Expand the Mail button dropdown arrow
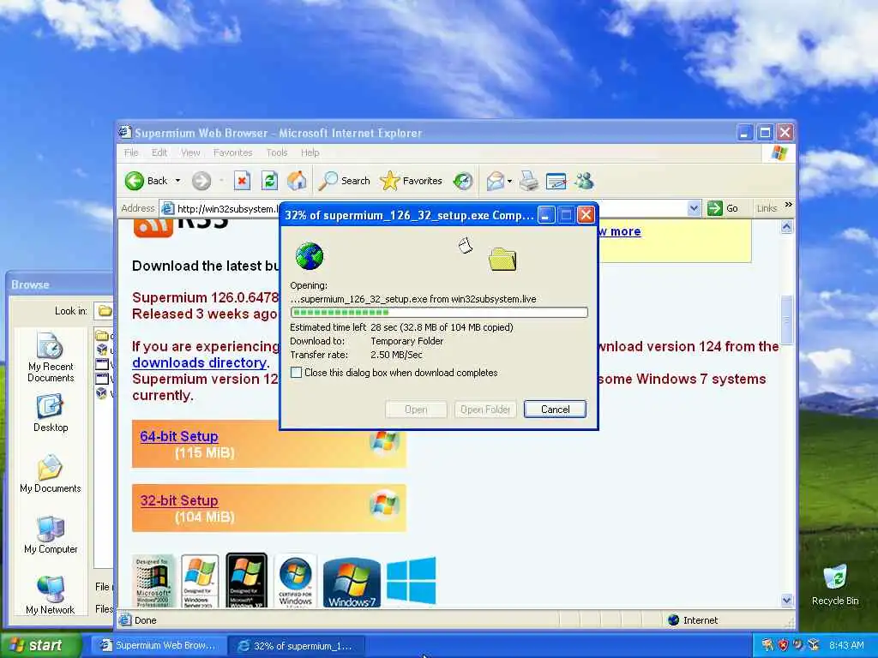 [509, 181]
